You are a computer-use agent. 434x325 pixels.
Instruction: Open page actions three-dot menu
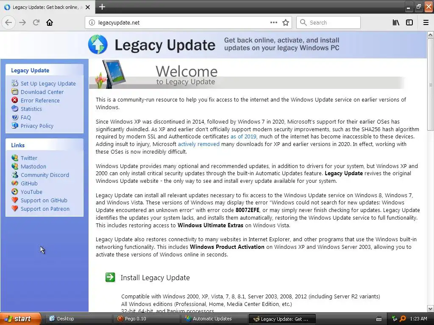(273, 22)
